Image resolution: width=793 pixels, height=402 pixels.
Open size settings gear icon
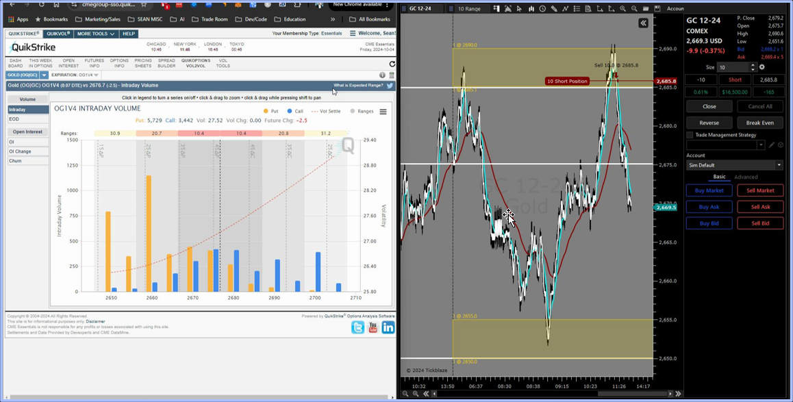[x=762, y=67]
